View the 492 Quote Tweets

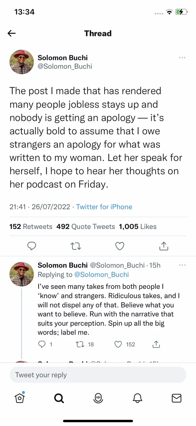86,227
